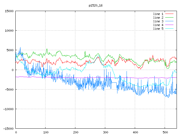Click the chart title p1520_16

[x=96, y=5]
